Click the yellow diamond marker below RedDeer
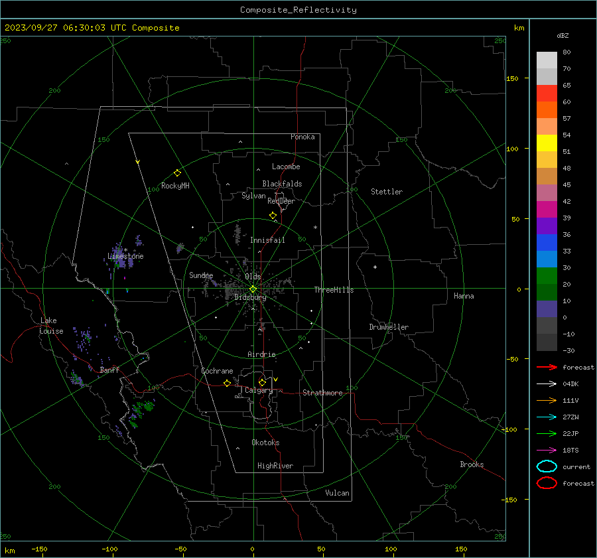This screenshot has height=558, width=597. tap(273, 216)
